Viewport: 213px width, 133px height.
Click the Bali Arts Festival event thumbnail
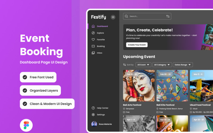(x=139, y=86)
